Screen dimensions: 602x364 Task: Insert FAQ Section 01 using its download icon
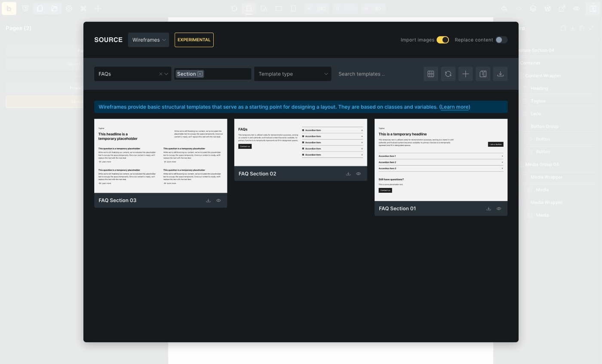pyautogui.click(x=488, y=209)
